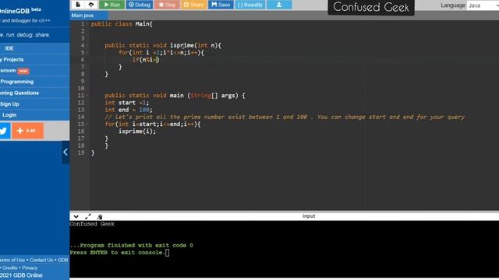Open the Credits footer link
This screenshot has width=499, height=280.
click(x=10, y=268)
